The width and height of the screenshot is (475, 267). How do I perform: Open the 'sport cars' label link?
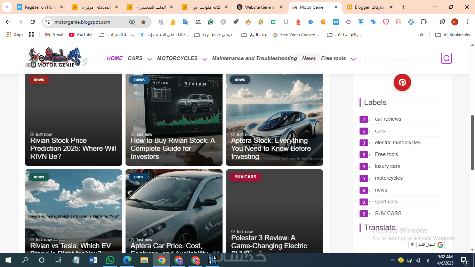(x=386, y=202)
